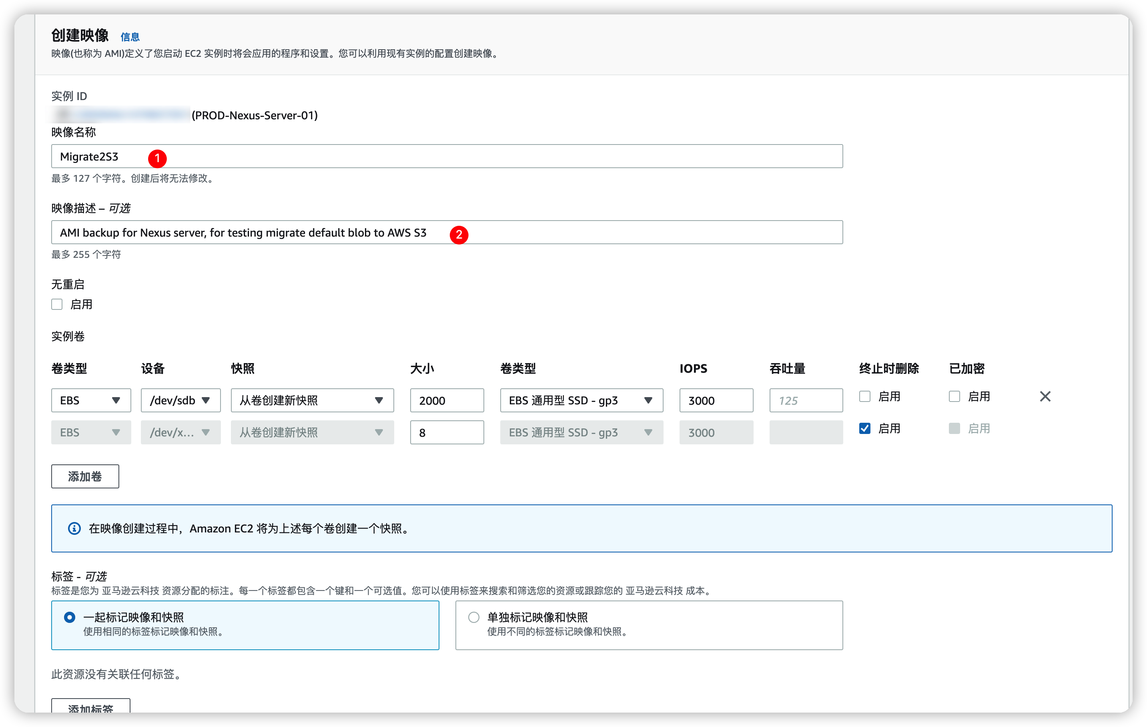
Task: Select 一起标记映像和快照 radio option
Action: click(70, 617)
